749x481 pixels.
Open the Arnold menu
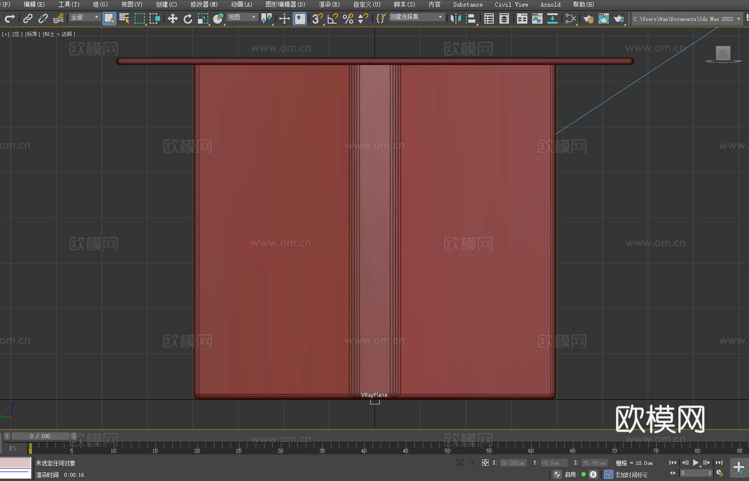tap(551, 4)
